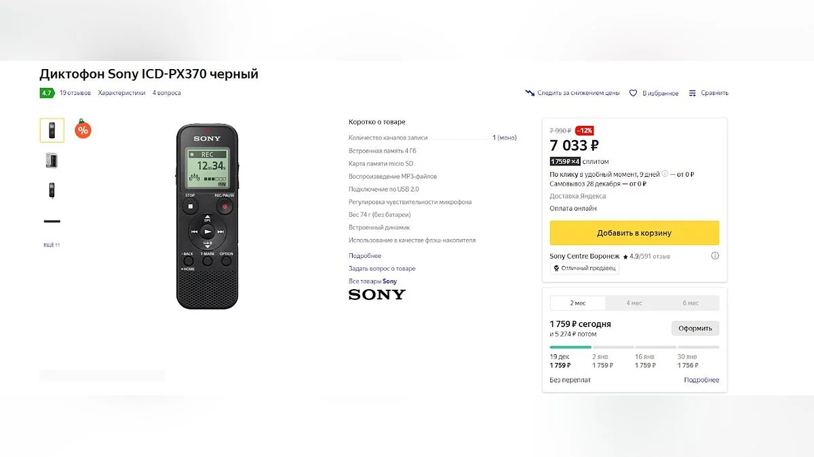
Task: Click the Sony brand logo
Action: click(x=377, y=295)
